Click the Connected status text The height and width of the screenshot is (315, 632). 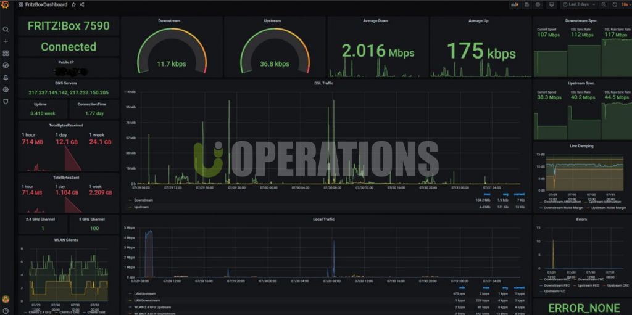69,47
